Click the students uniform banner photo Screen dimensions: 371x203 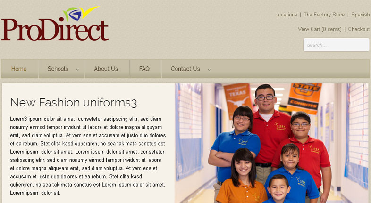(x=271, y=143)
